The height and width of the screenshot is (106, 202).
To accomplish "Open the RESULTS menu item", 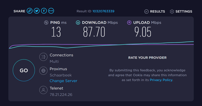I will (157, 11).
